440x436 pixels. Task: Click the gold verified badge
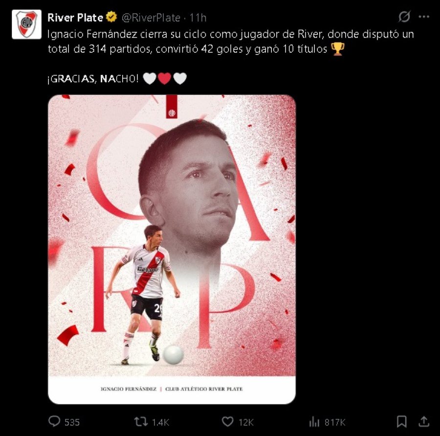pyautogui.click(x=111, y=17)
